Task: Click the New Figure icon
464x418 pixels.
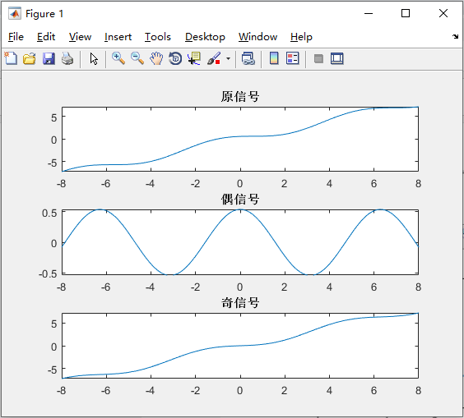Action: (11, 58)
